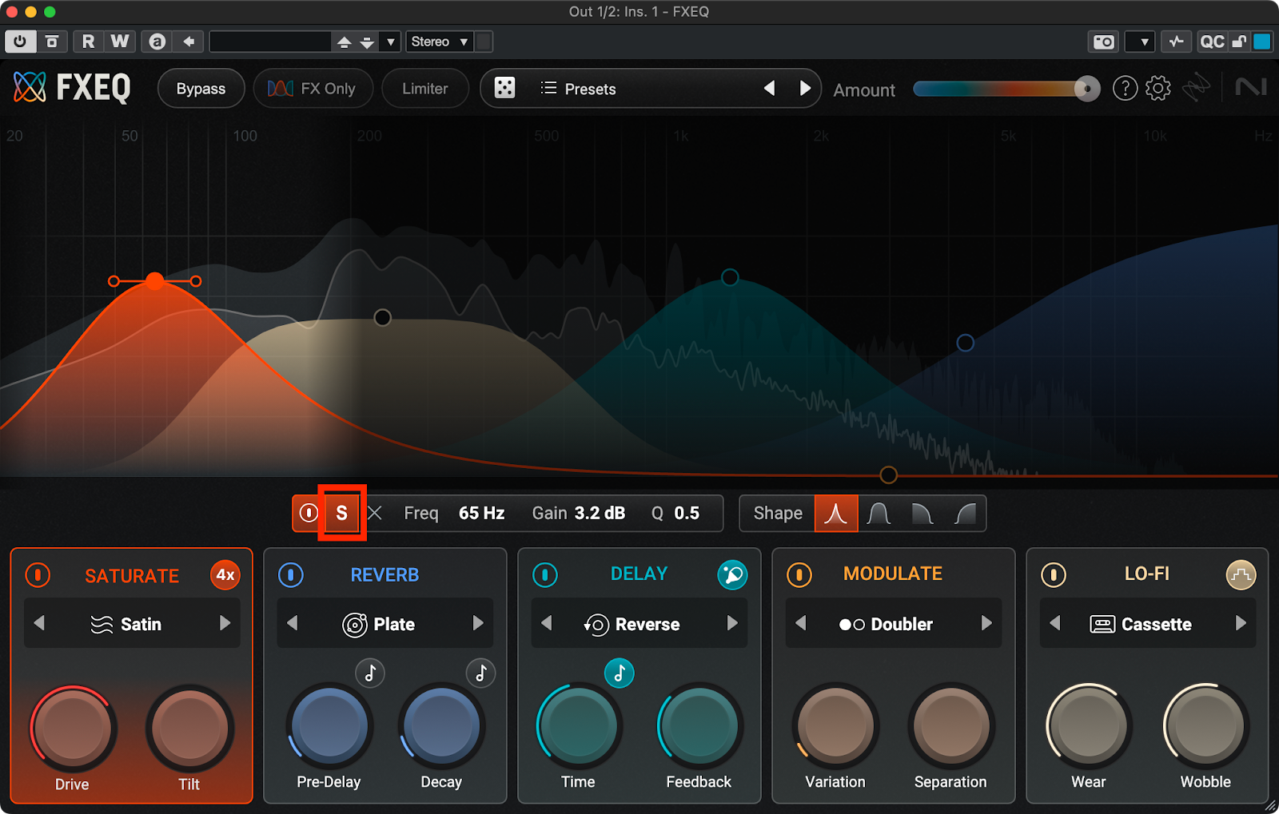The image size is (1279, 814).
Task: Click the host bypass icon next to power
Action: 52,42
